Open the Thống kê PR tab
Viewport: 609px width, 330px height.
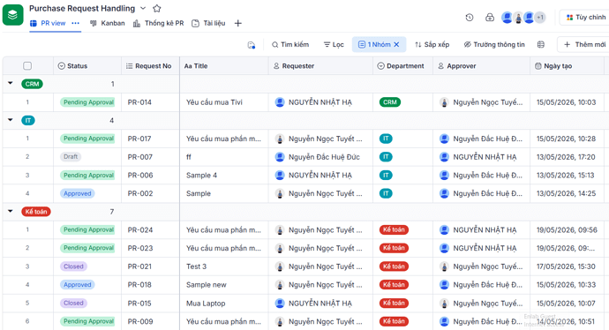coord(159,23)
